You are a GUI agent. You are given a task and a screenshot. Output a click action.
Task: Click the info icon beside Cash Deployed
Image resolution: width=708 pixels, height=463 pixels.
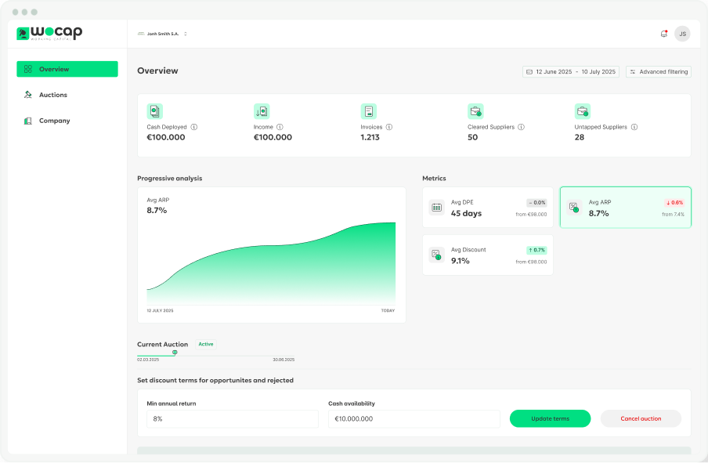click(x=194, y=127)
